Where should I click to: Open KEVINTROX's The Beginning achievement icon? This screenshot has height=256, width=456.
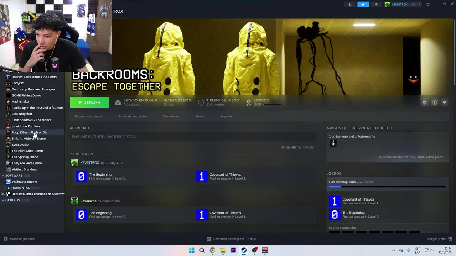point(81,176)
